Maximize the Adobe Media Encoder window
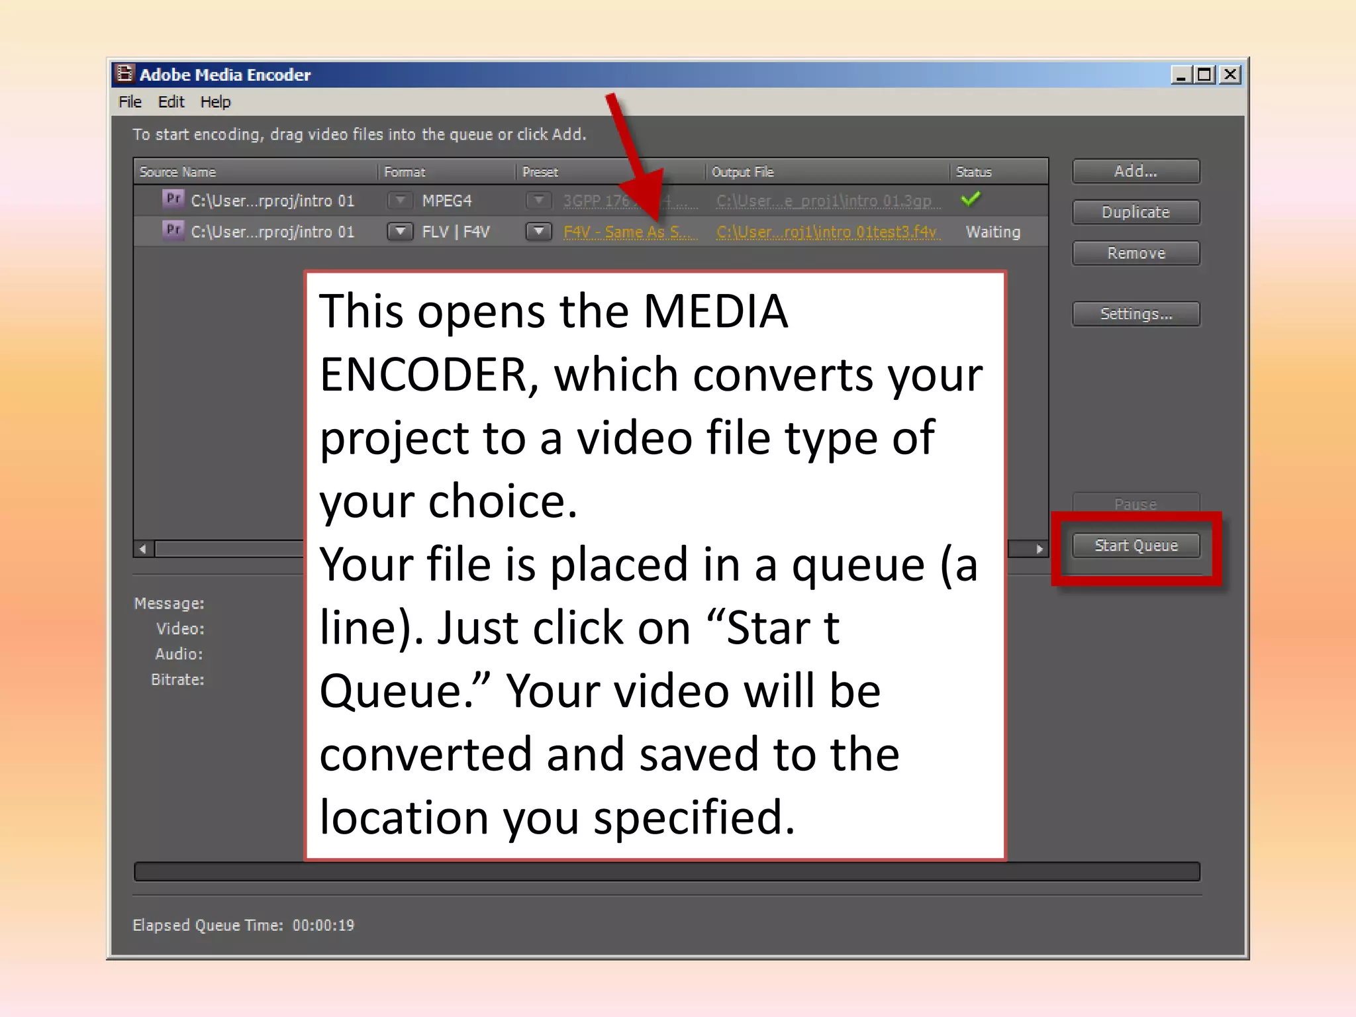This screenshot has width=1356, height=1017. click(x=1204, y=75)
